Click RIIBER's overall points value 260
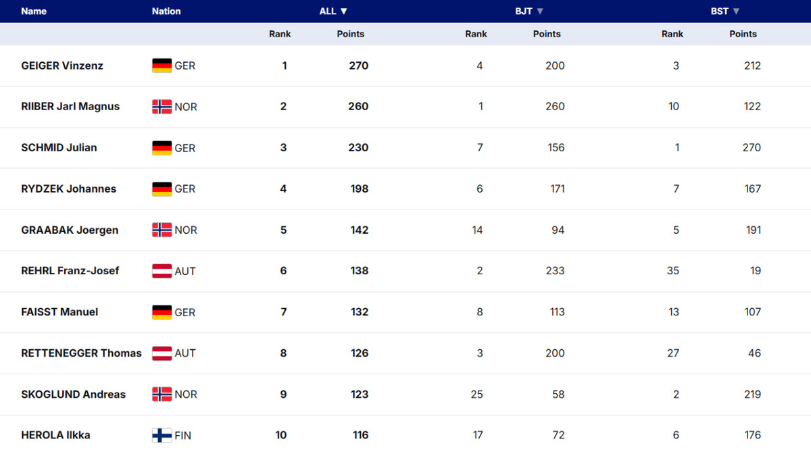This screenshot has width=811, height=456. [x=358, y=107]
